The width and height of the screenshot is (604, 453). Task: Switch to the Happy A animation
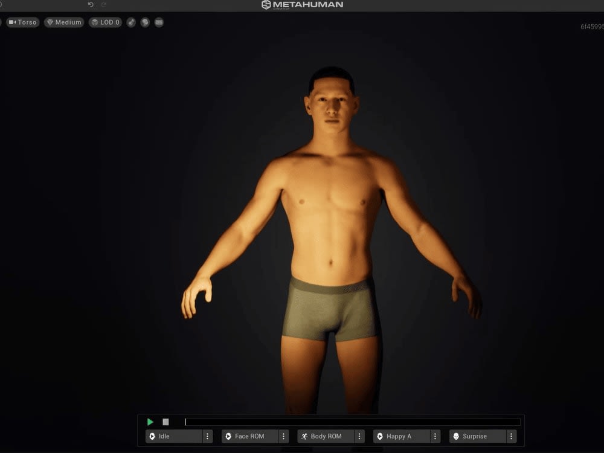[400, 436]
